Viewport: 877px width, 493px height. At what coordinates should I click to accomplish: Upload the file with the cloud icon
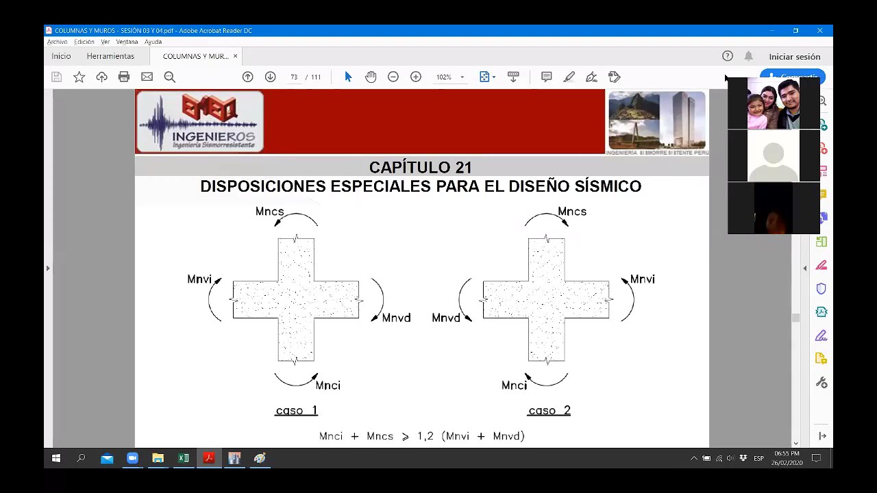(x=101, y=77)
